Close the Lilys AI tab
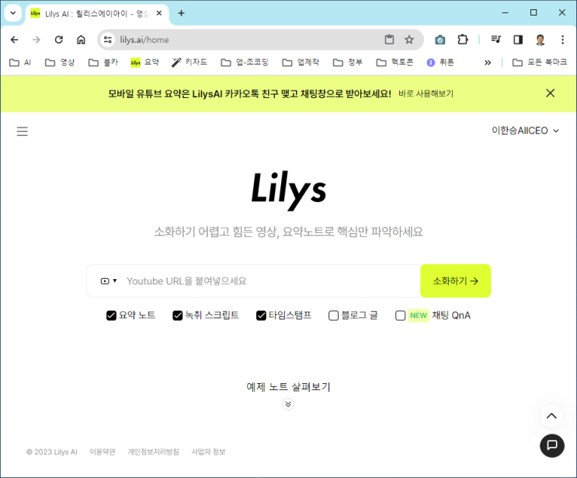 coord(159,13)
